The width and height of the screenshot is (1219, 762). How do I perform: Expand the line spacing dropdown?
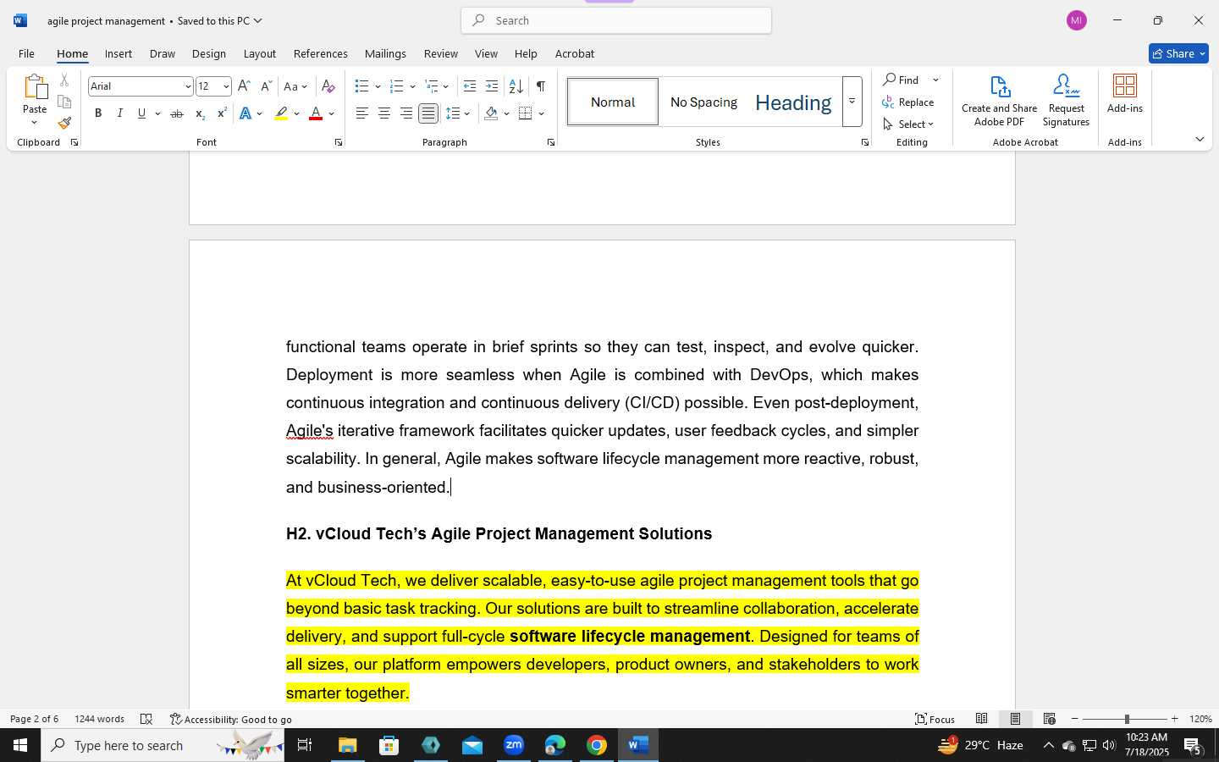click(467, 113)
